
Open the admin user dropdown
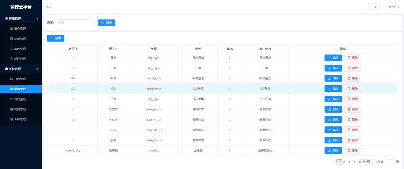(394, 7)
